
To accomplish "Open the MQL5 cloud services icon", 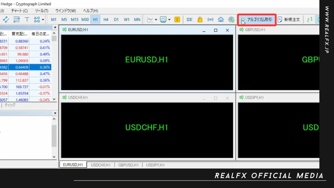I will [x=221, y=19].
